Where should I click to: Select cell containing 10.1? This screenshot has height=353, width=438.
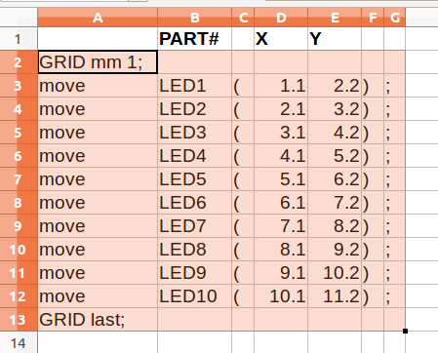pos(281,296)
